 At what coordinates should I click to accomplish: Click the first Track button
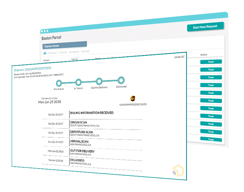click(211, 62)
